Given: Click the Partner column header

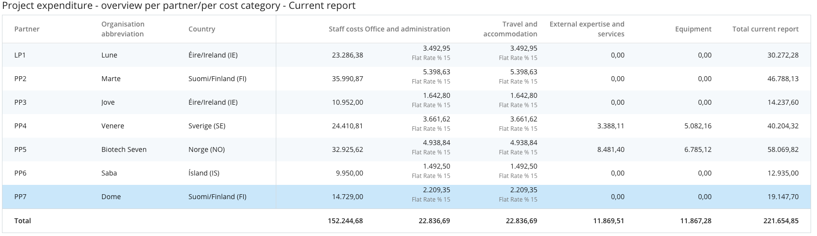Looking at the screenshot, I should [27, 29].
